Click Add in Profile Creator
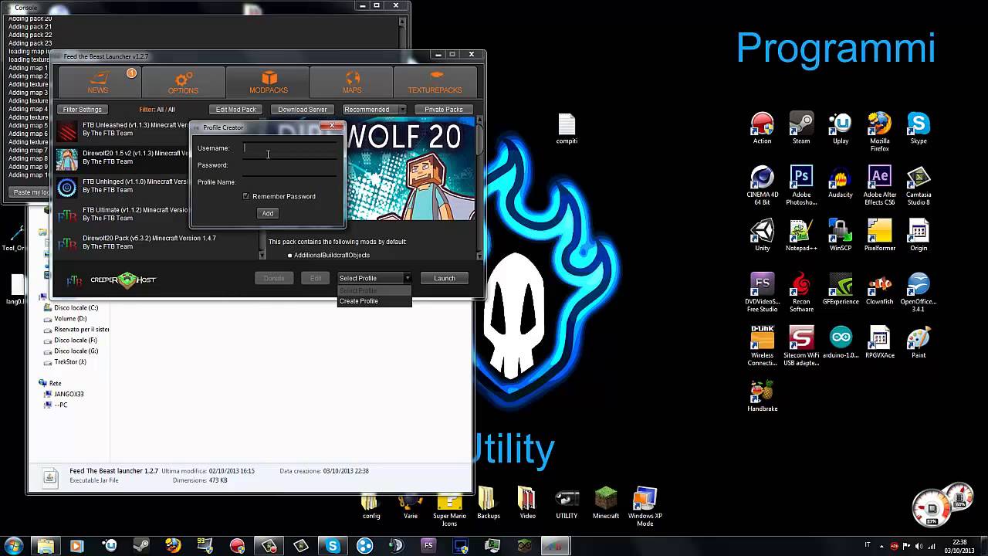This screenshot has height=556, width=988. pyautogui.click(x=267, y=213)
